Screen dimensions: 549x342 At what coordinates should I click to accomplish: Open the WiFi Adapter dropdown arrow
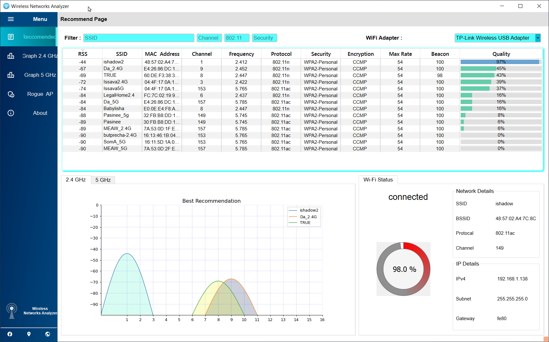tap(538, 38)
